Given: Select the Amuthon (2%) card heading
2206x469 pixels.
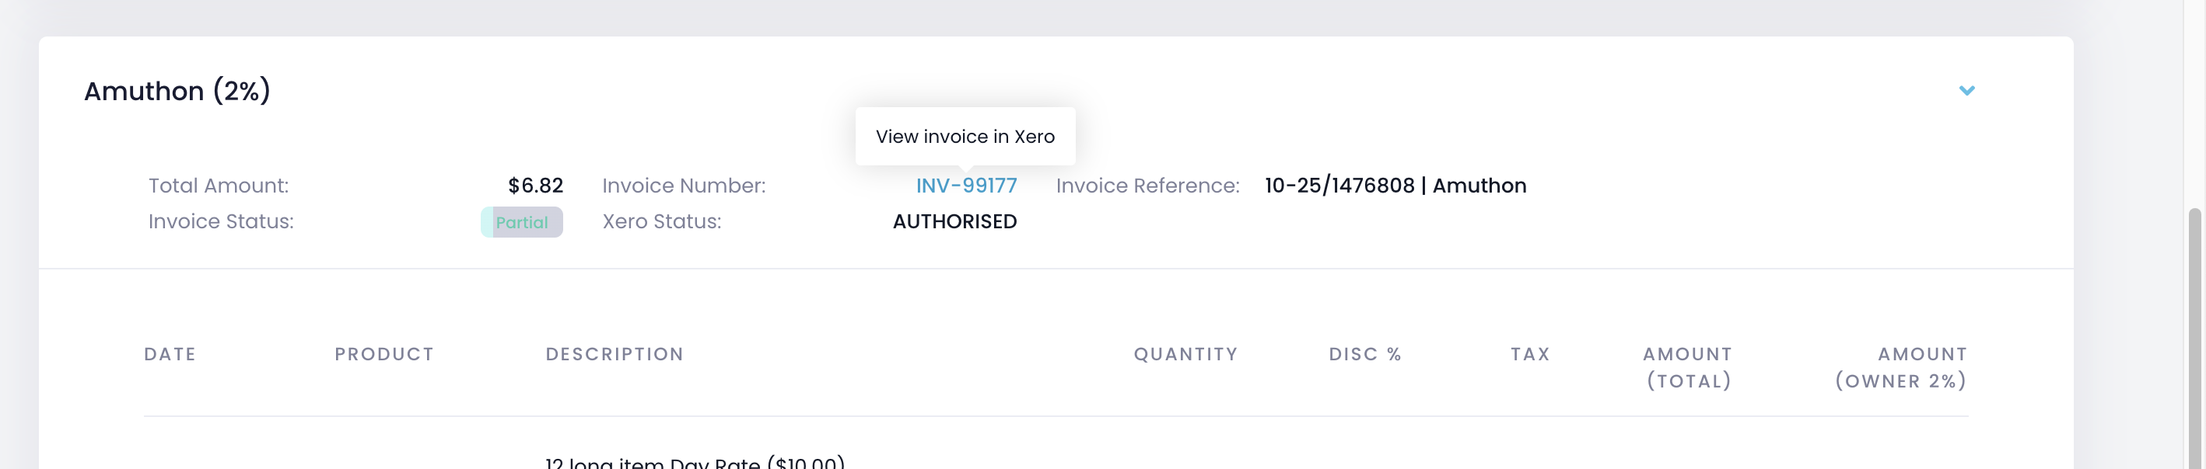Looking at the screenshot, I should 177,91.
